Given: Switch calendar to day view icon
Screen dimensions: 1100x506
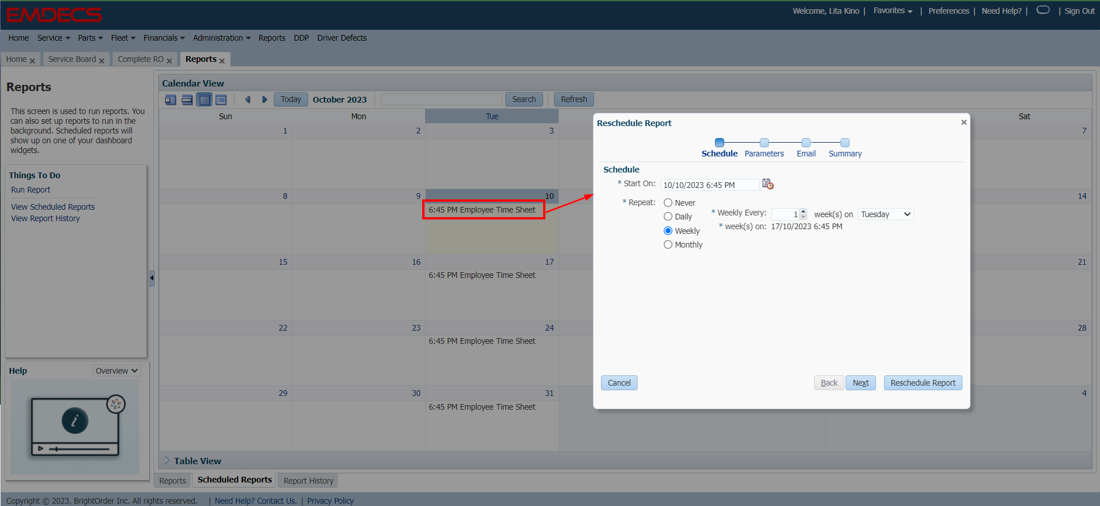Looking at the screenshot, I should 170,100.
